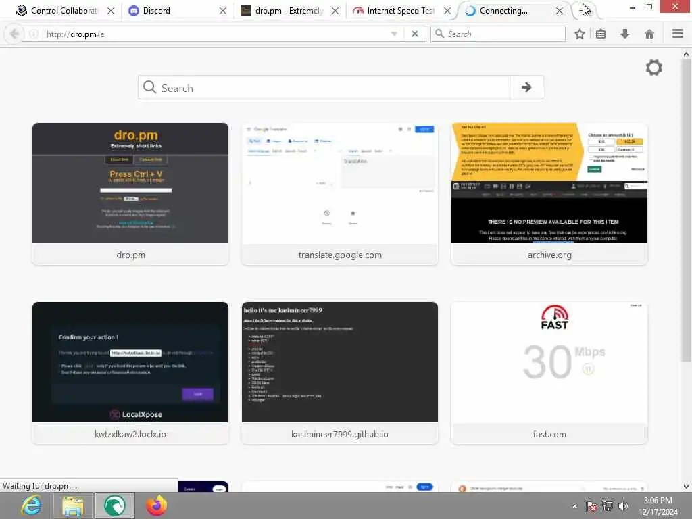This screenshot has width=692, height=519.
Task: Open the translate.google.com tile
Action: pyautogui.click(x=340, y=194)
